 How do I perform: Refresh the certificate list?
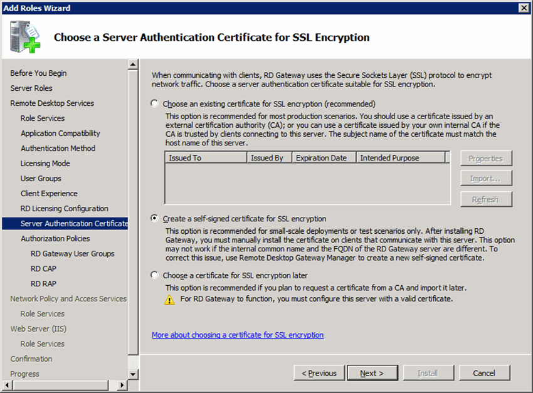point(486,199)
